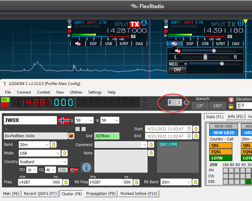Click slice A red record dot
The image size is (252, 201).
tap(69, 31)
